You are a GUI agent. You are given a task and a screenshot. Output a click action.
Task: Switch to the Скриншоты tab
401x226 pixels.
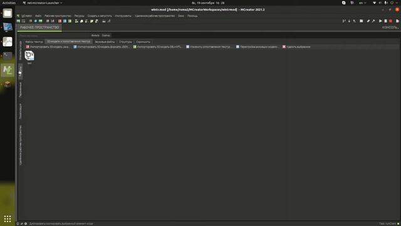pyautogui.click(x=143, y=42)
